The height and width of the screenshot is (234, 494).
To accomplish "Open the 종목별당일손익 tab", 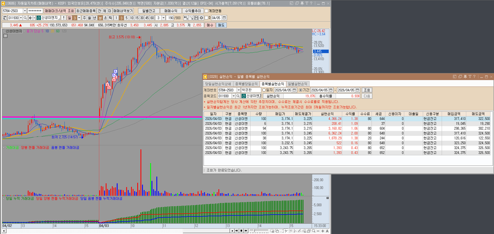I will (x=246, y=84).
